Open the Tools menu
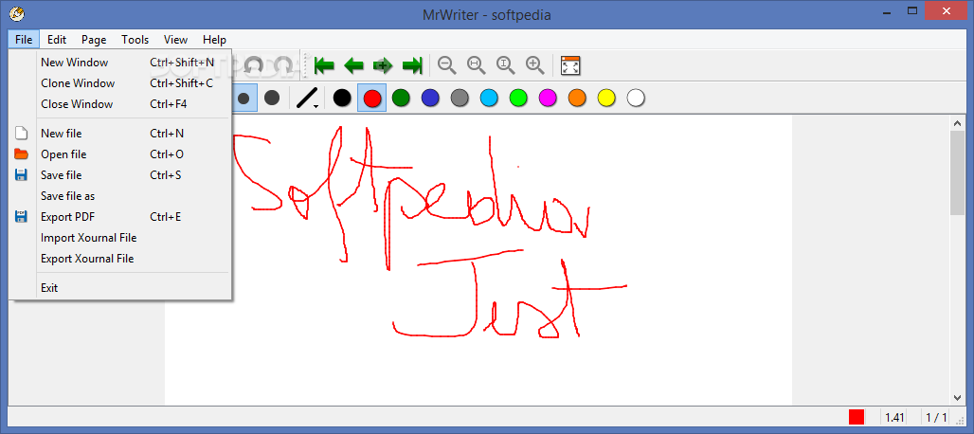 pyautogui.click(x=135, y=39)
